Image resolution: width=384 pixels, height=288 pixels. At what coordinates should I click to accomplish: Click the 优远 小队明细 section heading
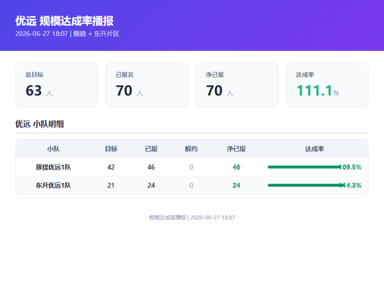tap(40, 124)
